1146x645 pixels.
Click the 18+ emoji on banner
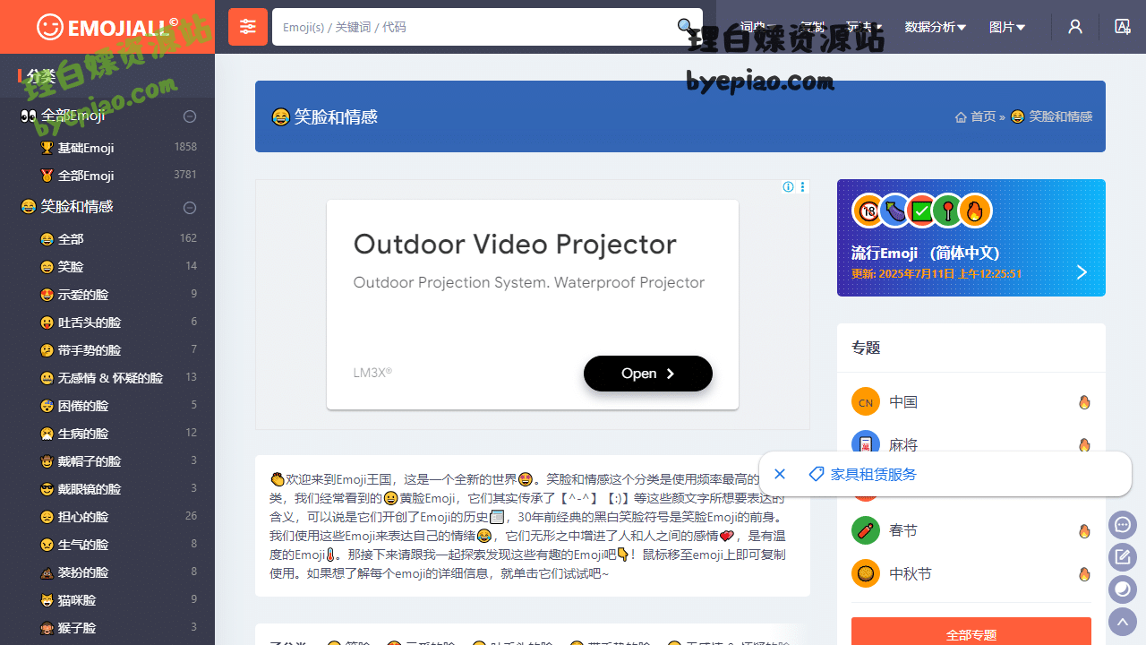[x=868, y=211]
